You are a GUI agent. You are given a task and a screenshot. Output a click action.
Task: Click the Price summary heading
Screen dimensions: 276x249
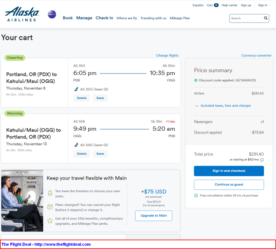click(213, 70)
